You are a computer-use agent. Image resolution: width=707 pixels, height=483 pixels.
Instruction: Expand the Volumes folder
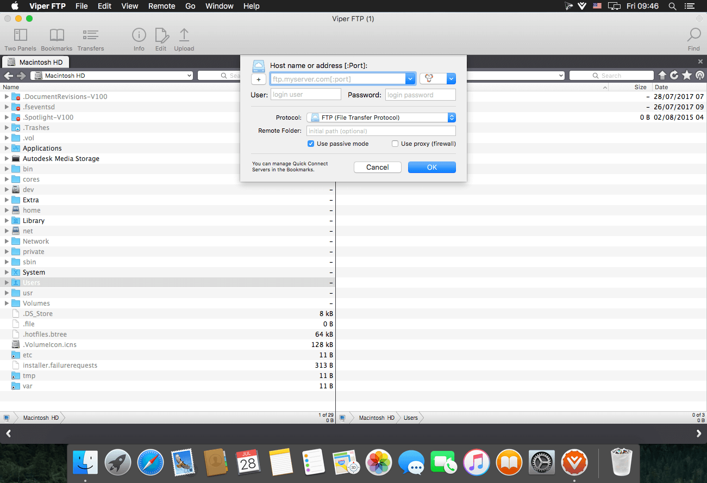tap(7, 304)
